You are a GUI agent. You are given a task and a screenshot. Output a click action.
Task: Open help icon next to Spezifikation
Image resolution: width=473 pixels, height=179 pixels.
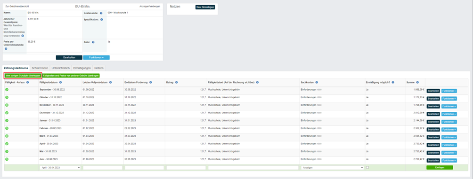101,20
